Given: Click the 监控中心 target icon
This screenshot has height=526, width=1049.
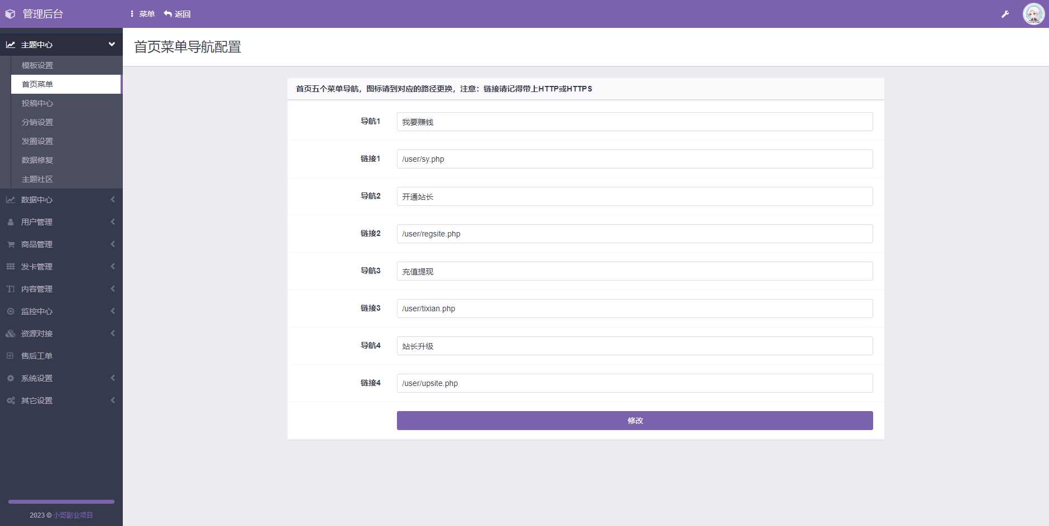Looking at the screenshot, I should coord(11,311).
